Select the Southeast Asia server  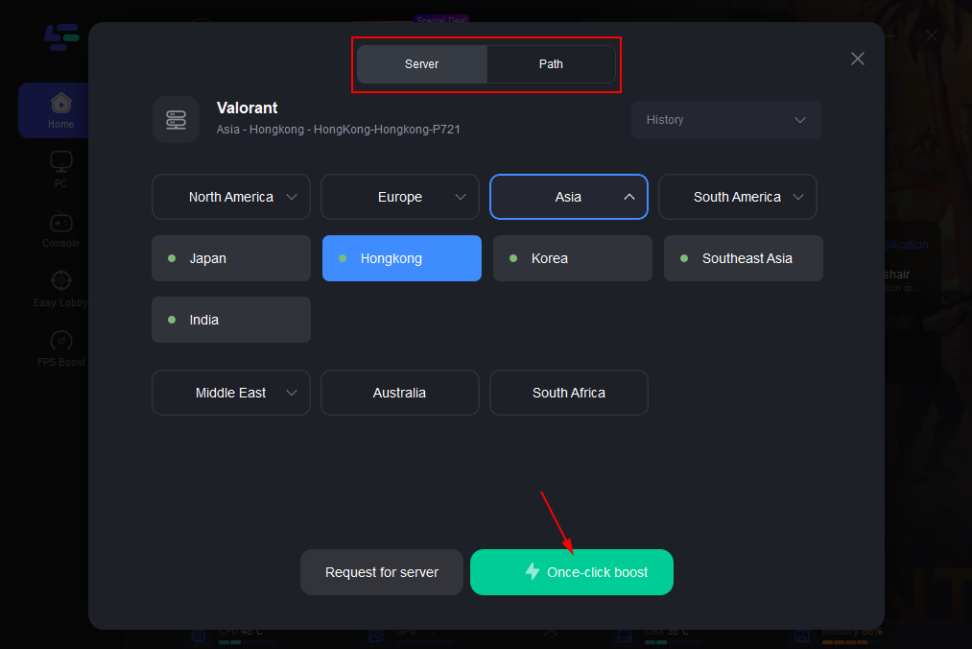pos(744,258)
